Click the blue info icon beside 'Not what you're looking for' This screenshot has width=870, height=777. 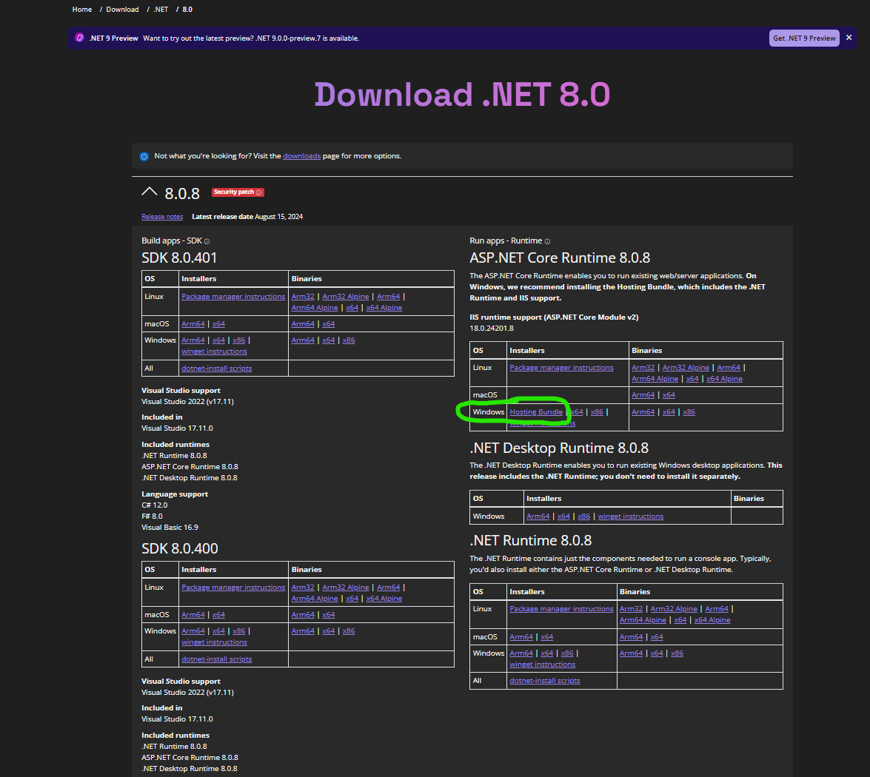(x=144, y=156)
